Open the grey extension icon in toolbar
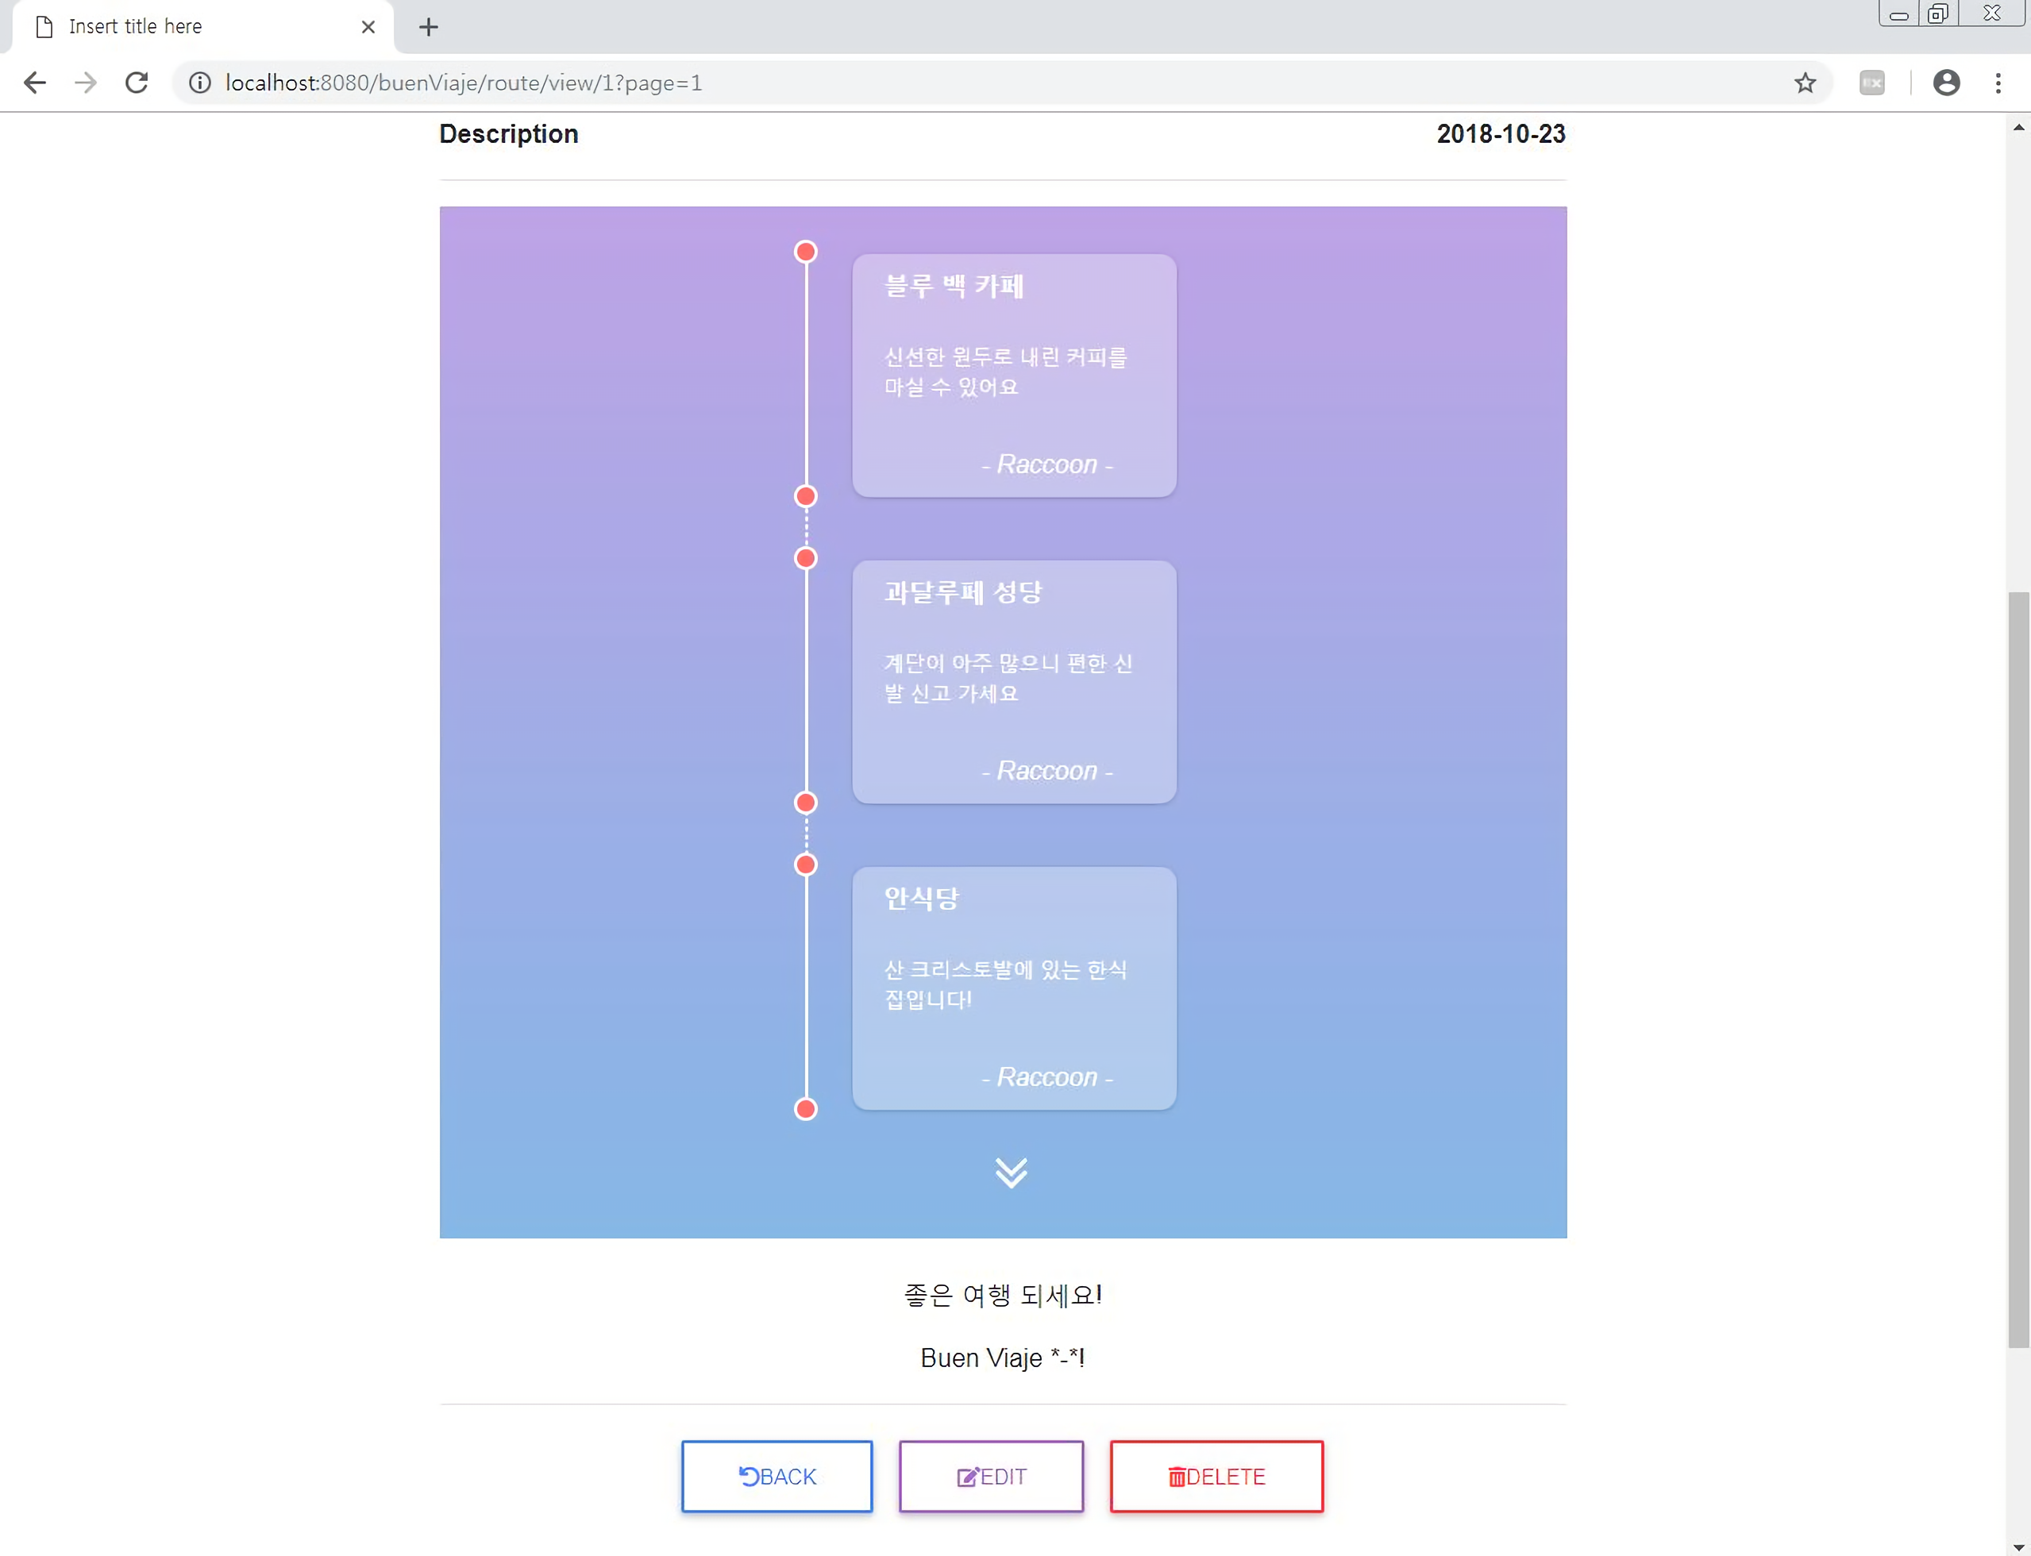The height and width of the screenshot is (1556, 2031). tap(1871, 83)
